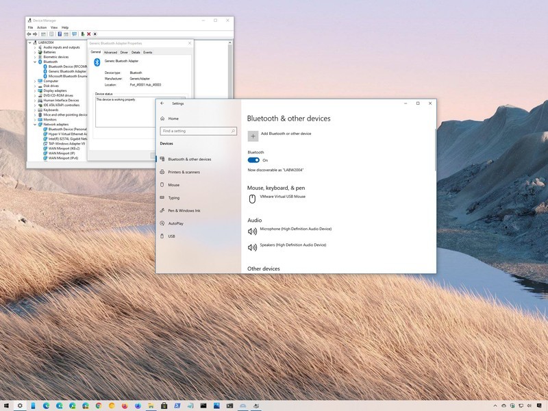The height and width of the screenshot is (411, 548).
Task: Click the plus icon to add Bluetooth device
Action: click(x=253, y=136)
